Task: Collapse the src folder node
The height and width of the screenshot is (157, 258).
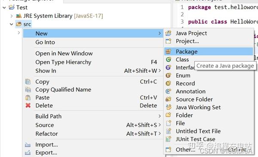Action: pos(11,25)
